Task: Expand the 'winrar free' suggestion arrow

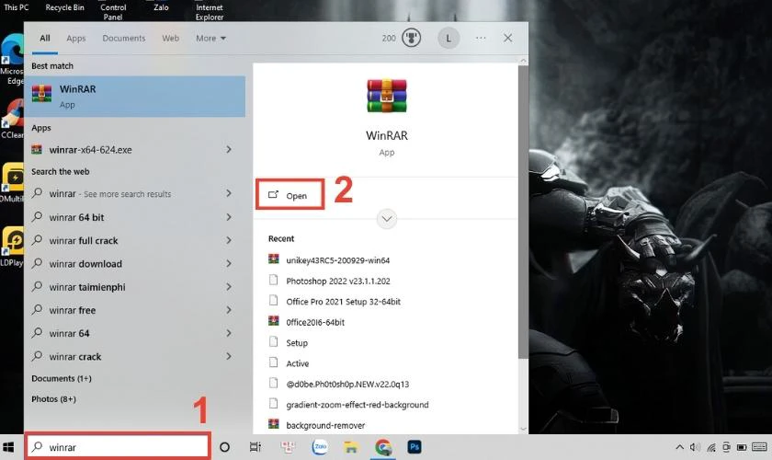Action: 229,310
